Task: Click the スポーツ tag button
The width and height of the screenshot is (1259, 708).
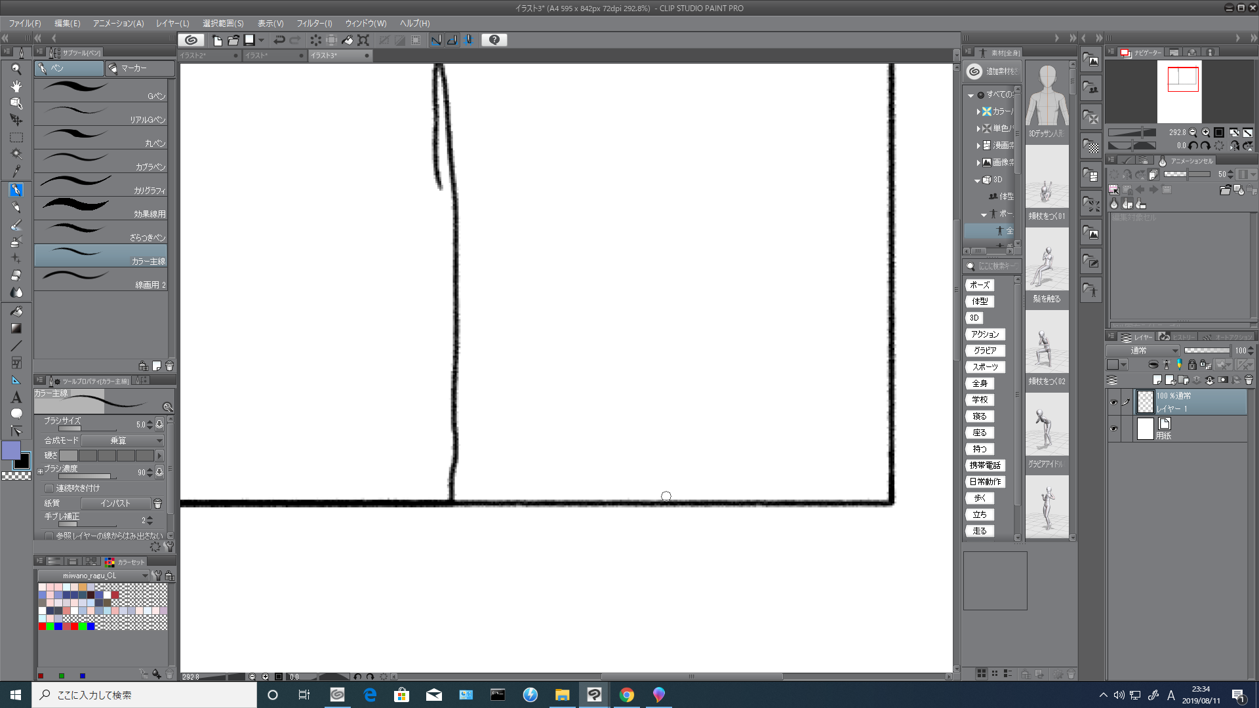Action: pos(985,367)
